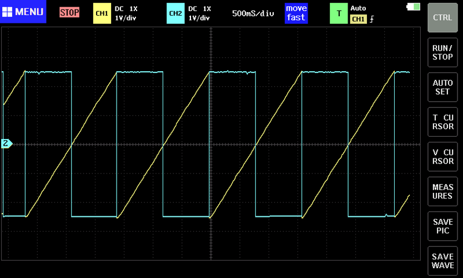Open the MENU grid icon
Image resolution: width=463 pixels, height=278 pixels.
tap(7, 12)
